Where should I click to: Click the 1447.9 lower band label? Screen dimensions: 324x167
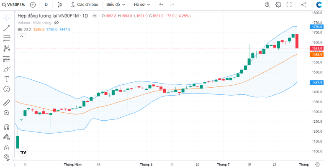(x=316, y=83)
